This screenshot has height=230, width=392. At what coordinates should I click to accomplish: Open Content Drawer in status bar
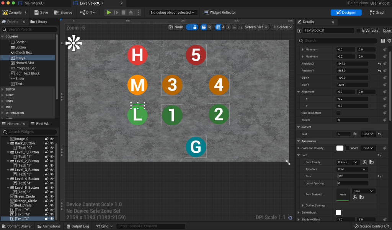[x=16, y=226]
